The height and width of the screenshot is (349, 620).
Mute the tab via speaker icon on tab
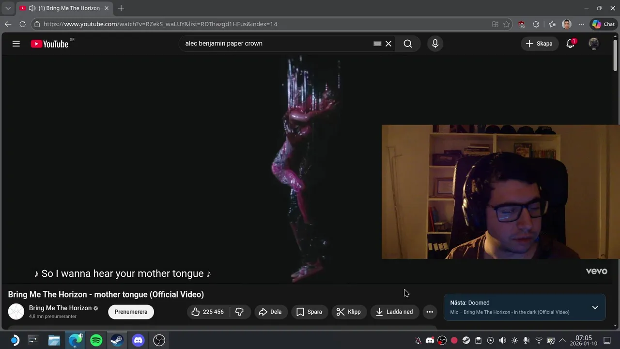click(32, 8)
